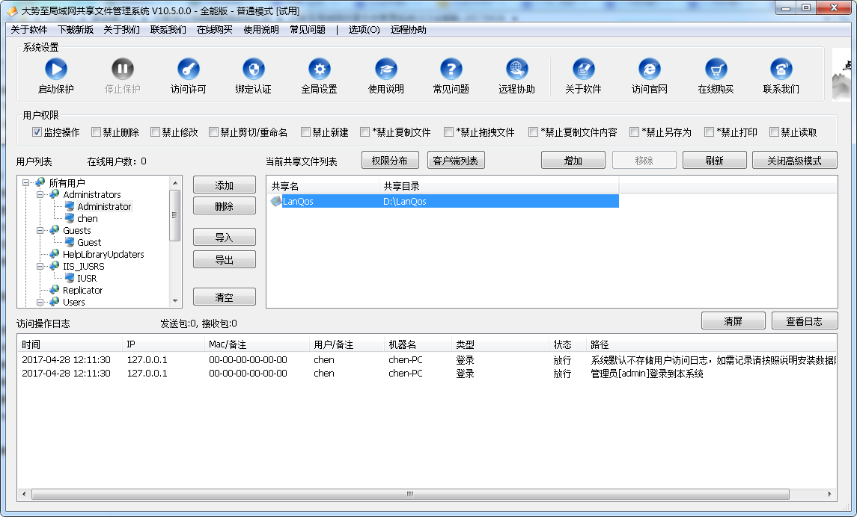Uncheck the 监控操作 checkbox
This screenshot has width=857, height=517.
37,132
